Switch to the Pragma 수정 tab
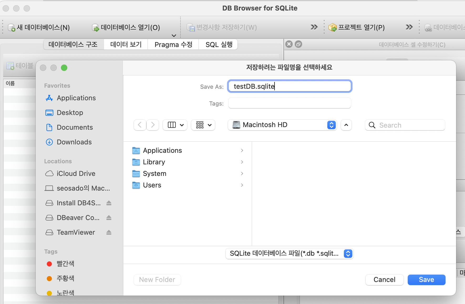This screenshot has height=304, width=465. click(x=173, y=44)
